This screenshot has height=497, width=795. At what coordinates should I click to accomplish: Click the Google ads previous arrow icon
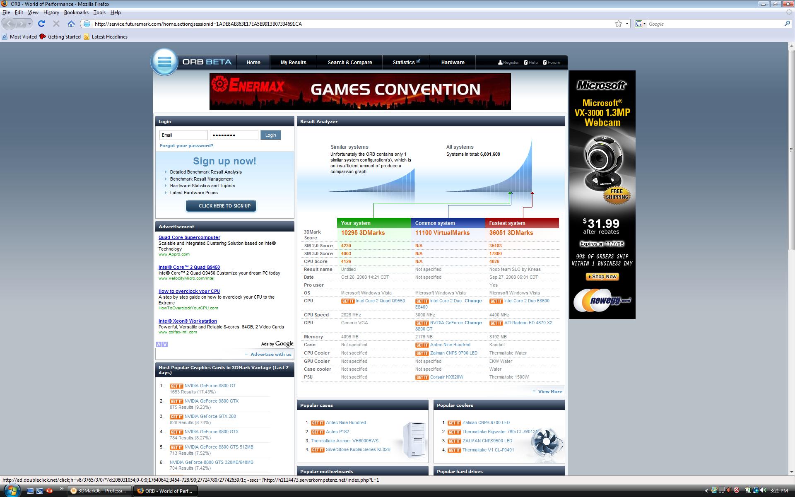159,345
